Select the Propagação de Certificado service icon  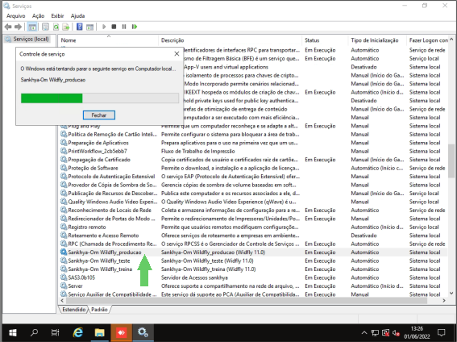[64, 160]
